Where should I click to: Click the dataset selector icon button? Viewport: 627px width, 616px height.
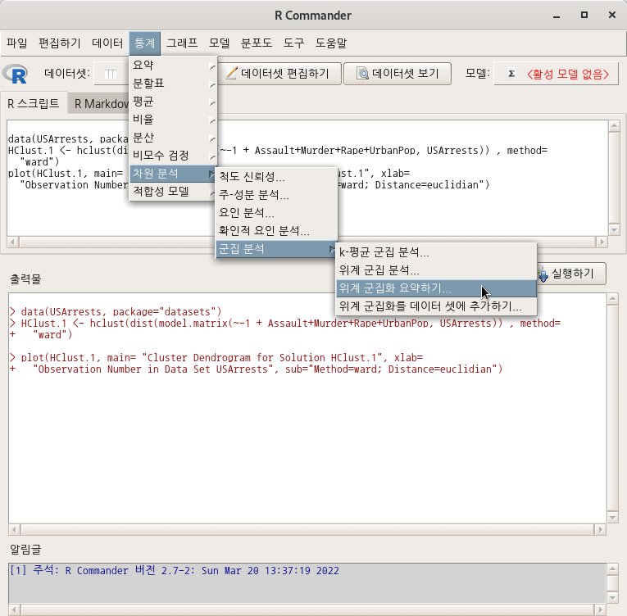(111, 74)
